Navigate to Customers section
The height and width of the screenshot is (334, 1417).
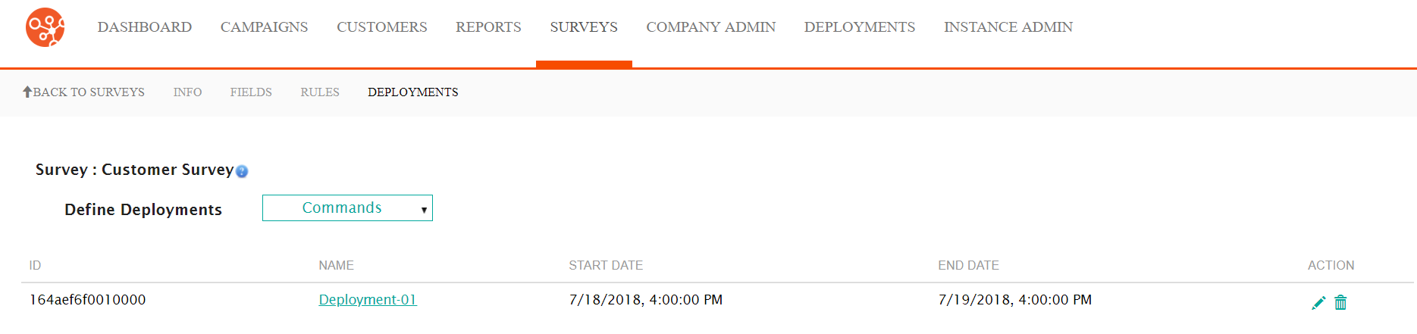[x=382, y=27]
